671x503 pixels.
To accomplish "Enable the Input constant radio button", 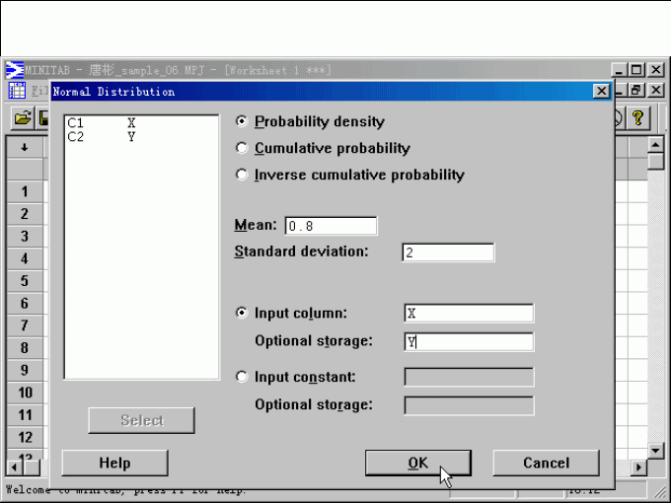I will (242, 377).
